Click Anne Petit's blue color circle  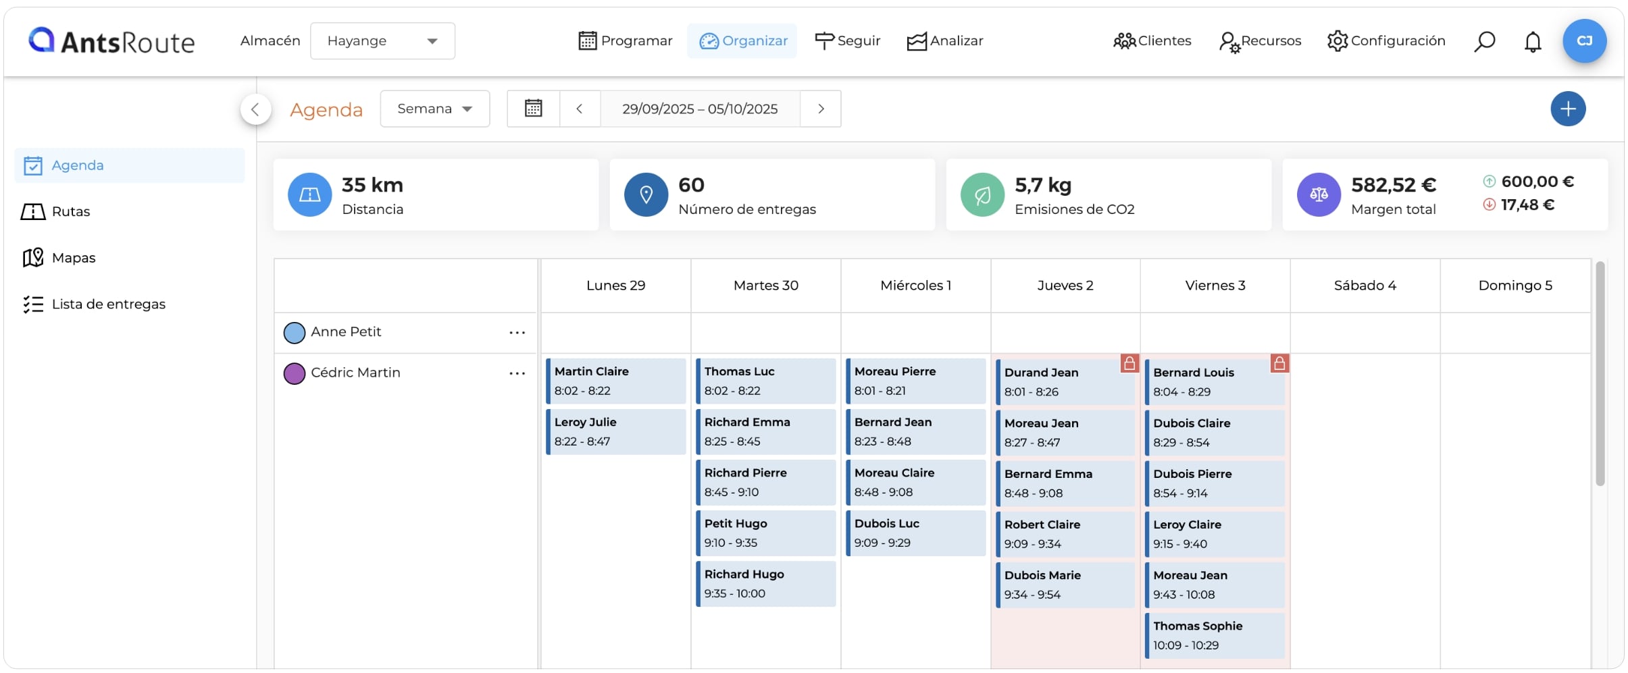pos(295,333)
